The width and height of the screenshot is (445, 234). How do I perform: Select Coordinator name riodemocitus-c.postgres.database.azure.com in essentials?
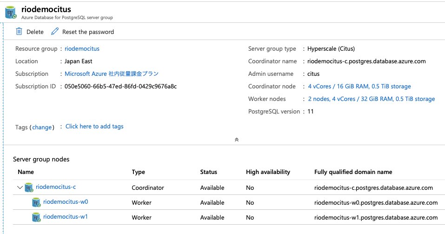tap(366, 61)
